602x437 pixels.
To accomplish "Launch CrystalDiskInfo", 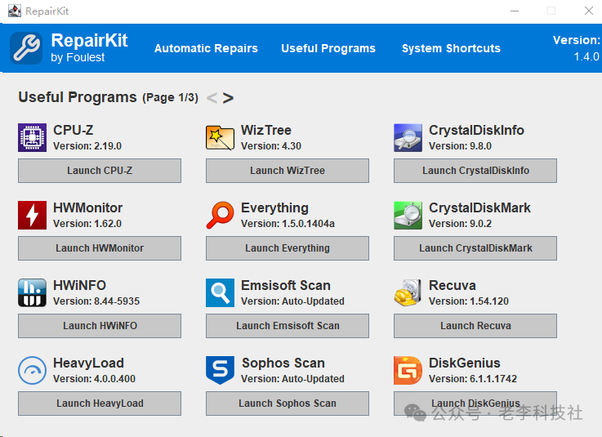I will (x=475, y=171).
